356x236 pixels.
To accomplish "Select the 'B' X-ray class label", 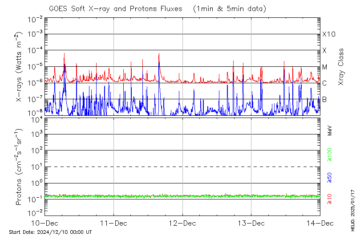I will tap(324, 99).
